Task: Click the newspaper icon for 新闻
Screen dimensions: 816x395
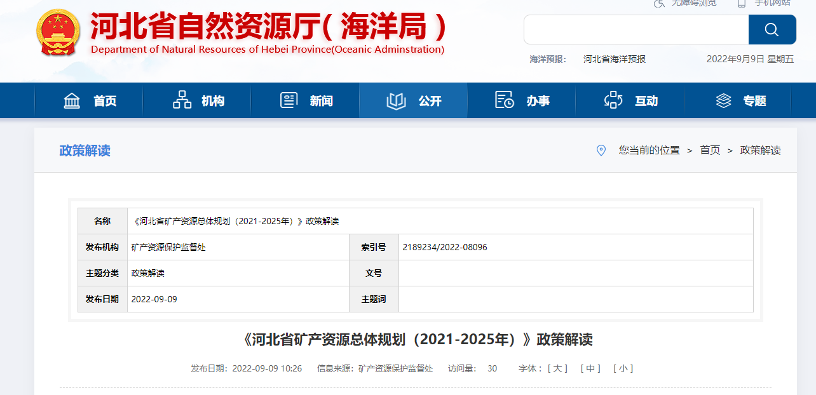Action: [x=289, y=100]
